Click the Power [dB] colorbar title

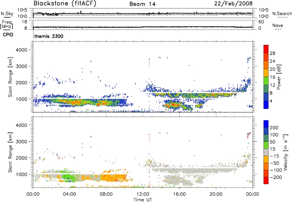click(x=278, y=77)
